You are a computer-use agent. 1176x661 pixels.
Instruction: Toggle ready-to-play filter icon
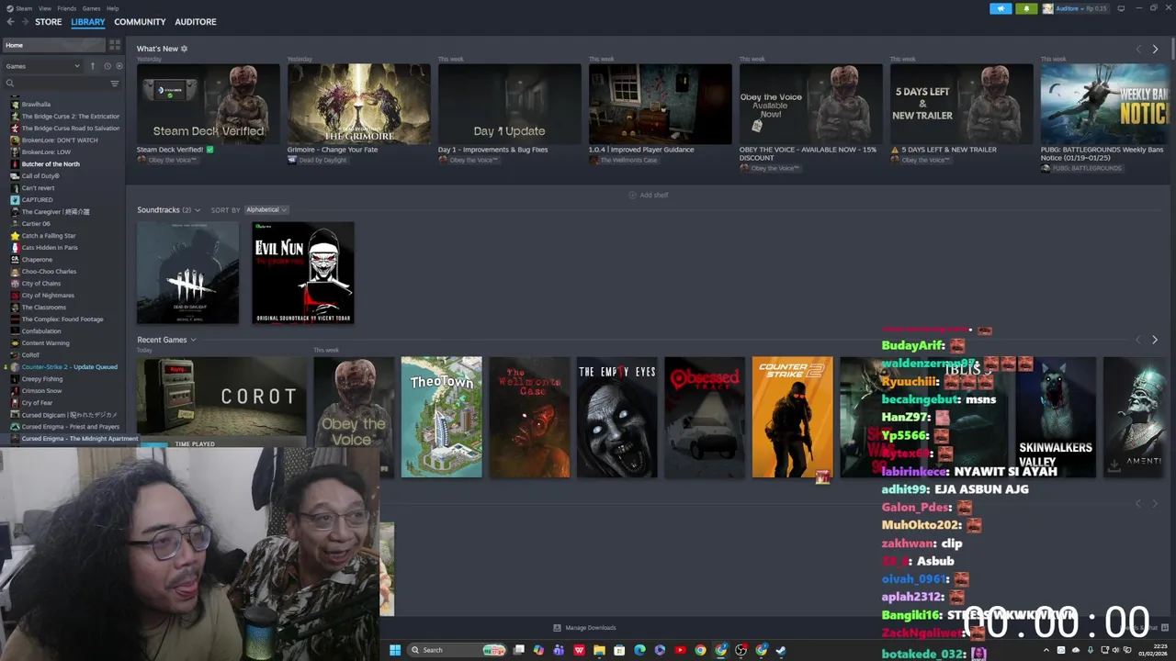[119, 66]
